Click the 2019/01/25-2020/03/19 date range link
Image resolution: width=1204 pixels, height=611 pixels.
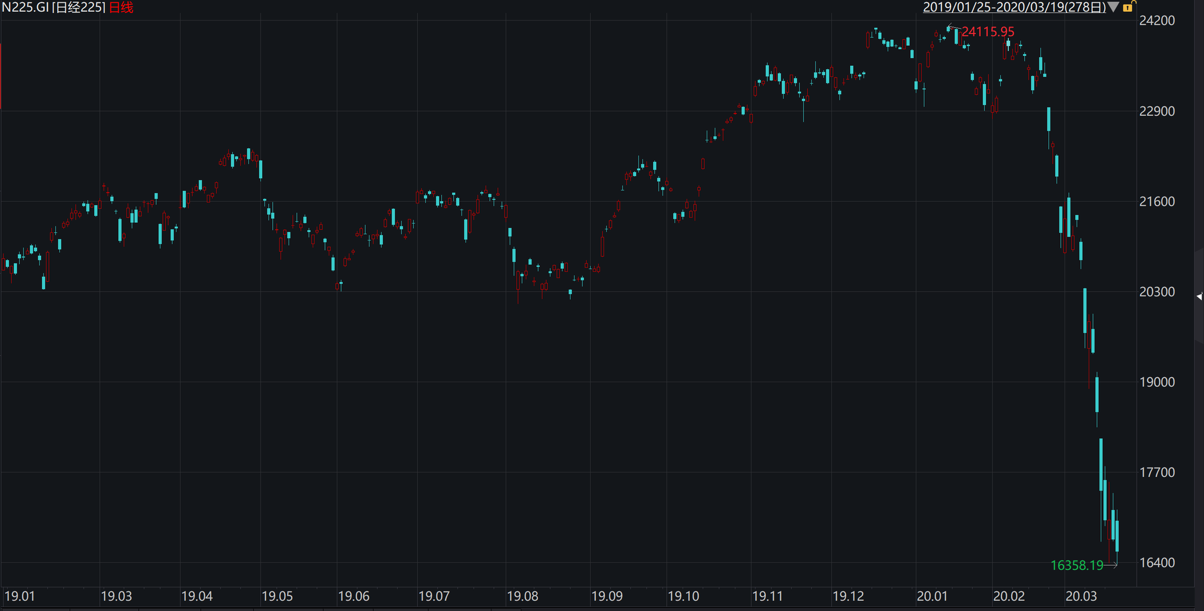pyautogui.click(x=1014, y=7)
